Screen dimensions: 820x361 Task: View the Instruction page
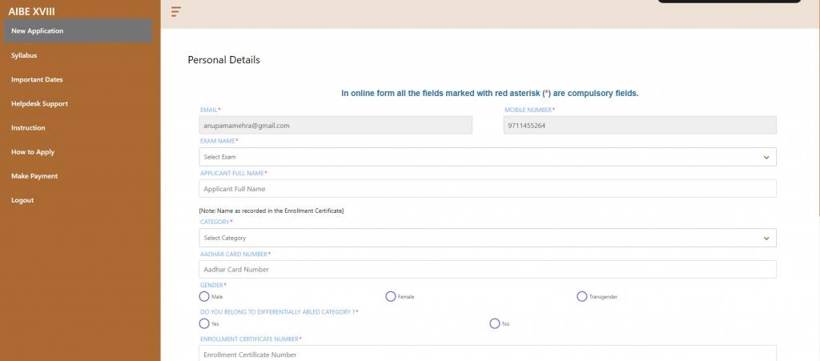click(x=28, y=127)
